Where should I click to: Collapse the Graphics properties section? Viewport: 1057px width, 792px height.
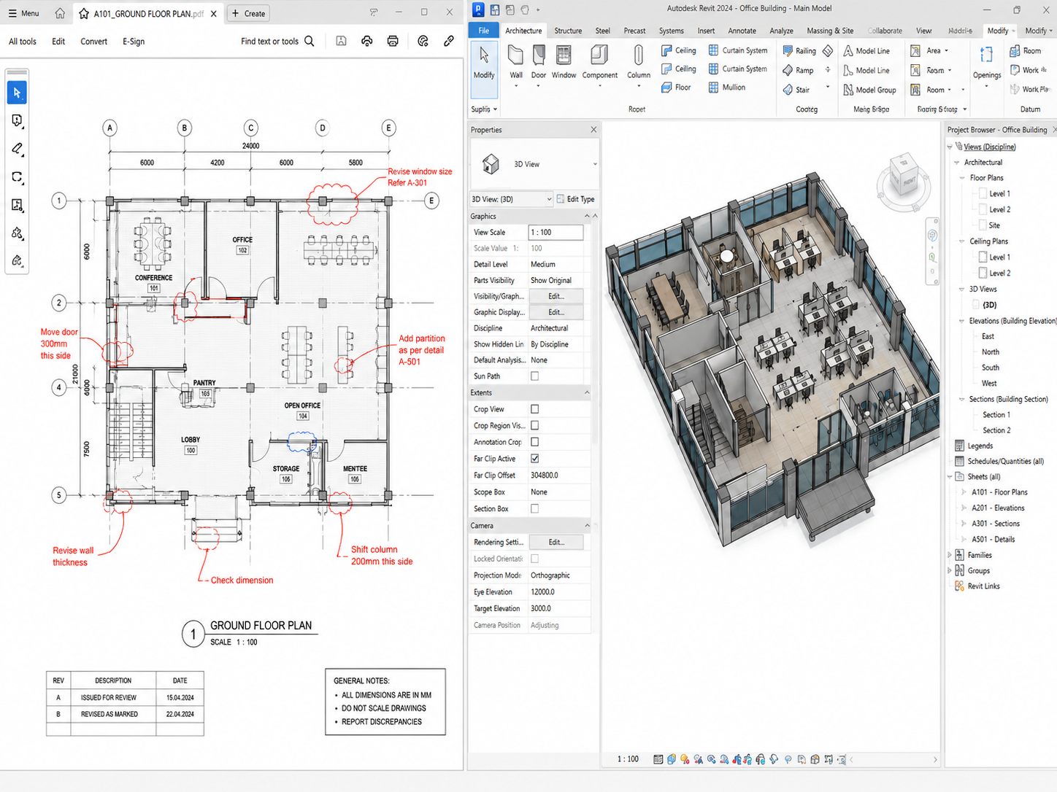pyautogui.click(x=587, y=217)
